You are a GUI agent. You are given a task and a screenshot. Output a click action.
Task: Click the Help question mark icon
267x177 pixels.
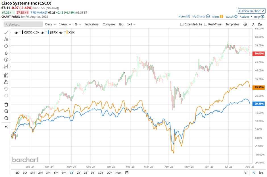pos(262,17)
